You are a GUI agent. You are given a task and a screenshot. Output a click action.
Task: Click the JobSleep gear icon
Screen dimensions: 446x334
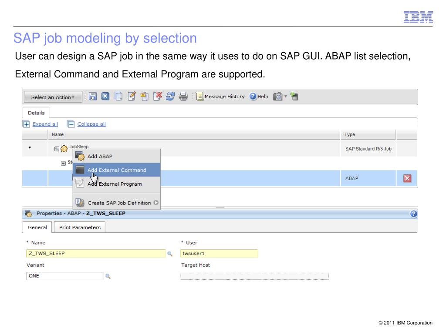(64, 149)
